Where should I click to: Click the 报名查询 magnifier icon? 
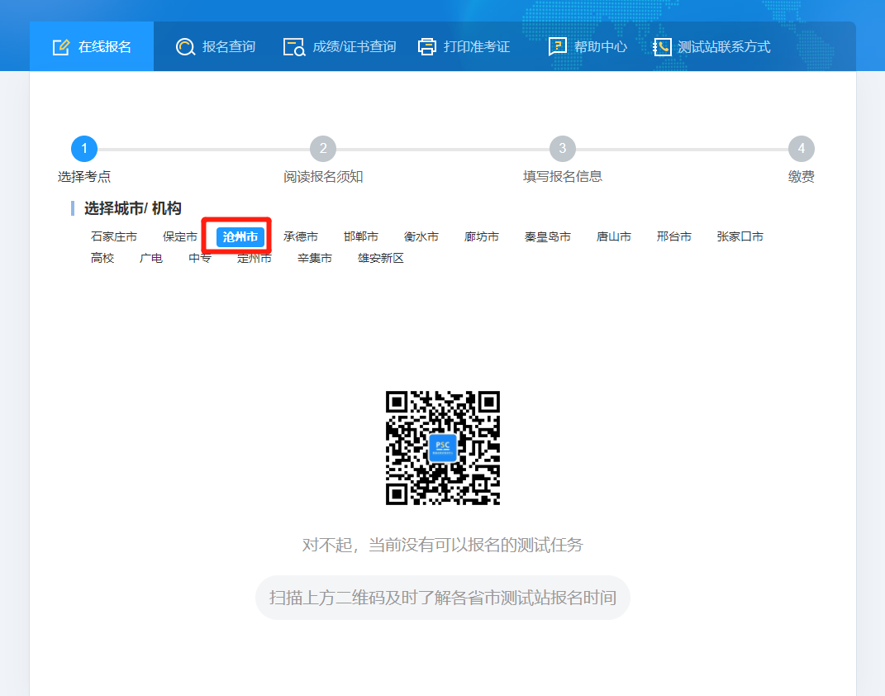point(185,47)
